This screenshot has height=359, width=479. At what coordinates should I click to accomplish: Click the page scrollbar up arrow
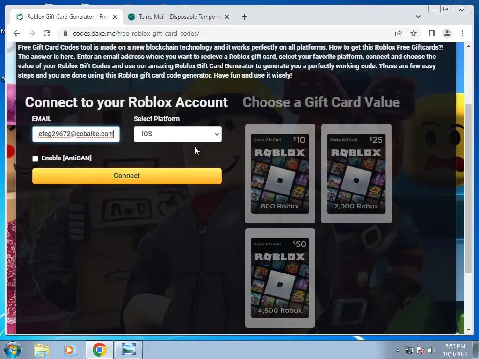pos(468,46)
